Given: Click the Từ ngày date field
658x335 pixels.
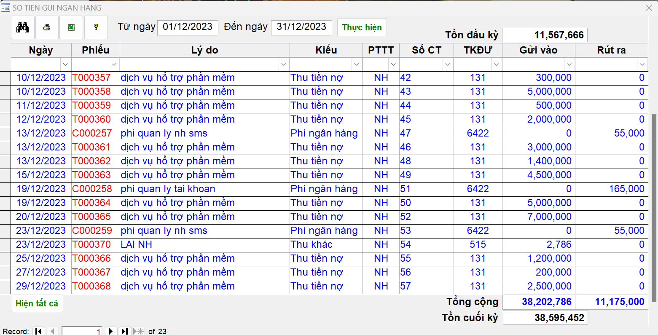Looking at the screenshot, I should pyautogui.click(x=188, y=27).
